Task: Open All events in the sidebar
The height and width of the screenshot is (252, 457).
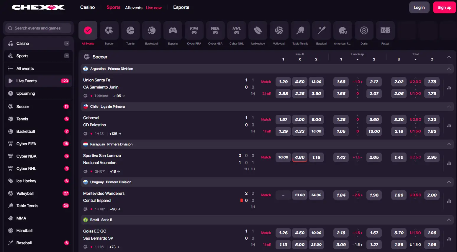Action: click(38, 68)
